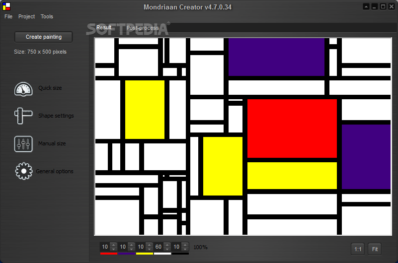Open the File menu
This screenshot has width=398, height=263.
[8, 16]
